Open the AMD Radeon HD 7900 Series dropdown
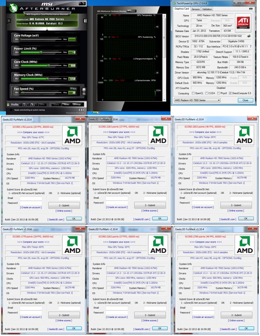The image size is (260, 336). click(x=197, y=100)
